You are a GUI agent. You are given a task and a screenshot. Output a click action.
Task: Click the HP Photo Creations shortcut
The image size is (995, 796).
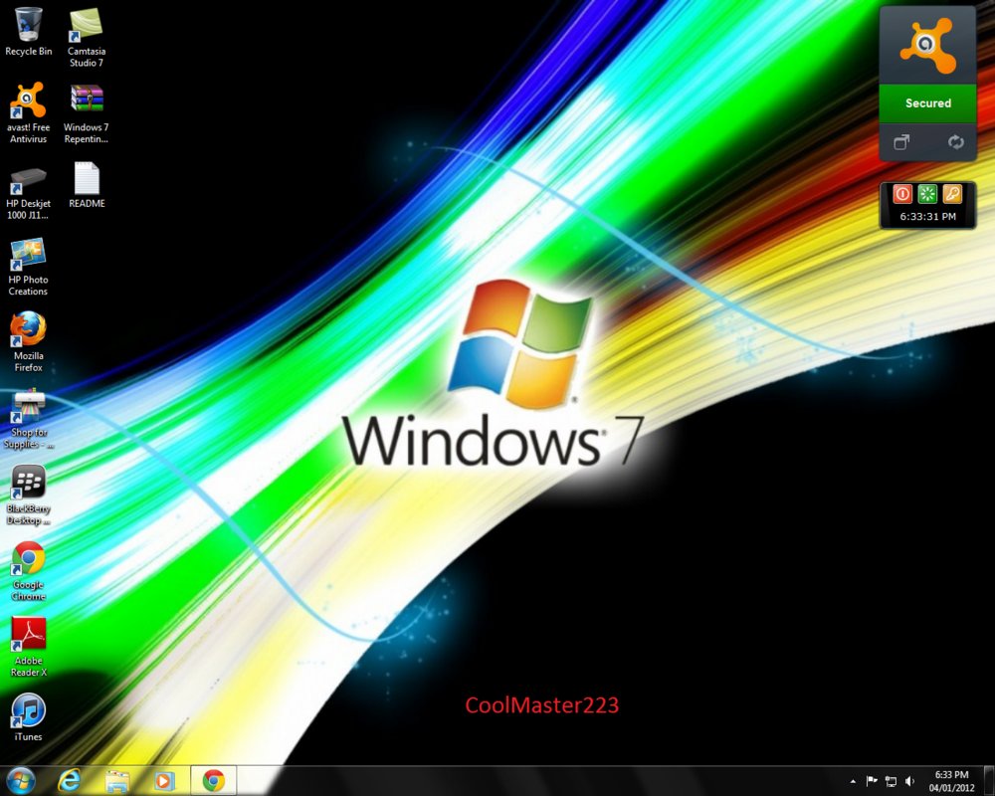pyautogui.click(x=28, y=256)
